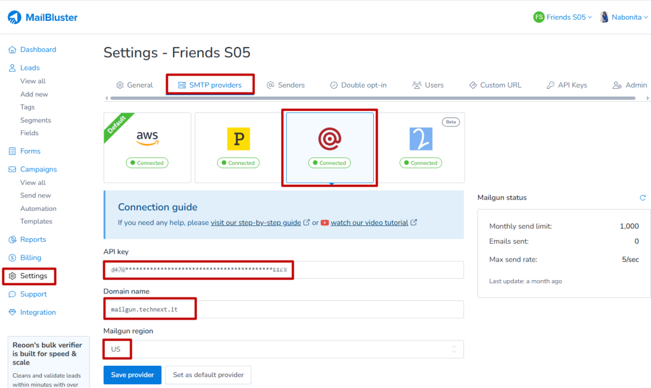651x388 pixels.
Task: Refresh the Mailgun status panel
Action: [x=642, y=197]
